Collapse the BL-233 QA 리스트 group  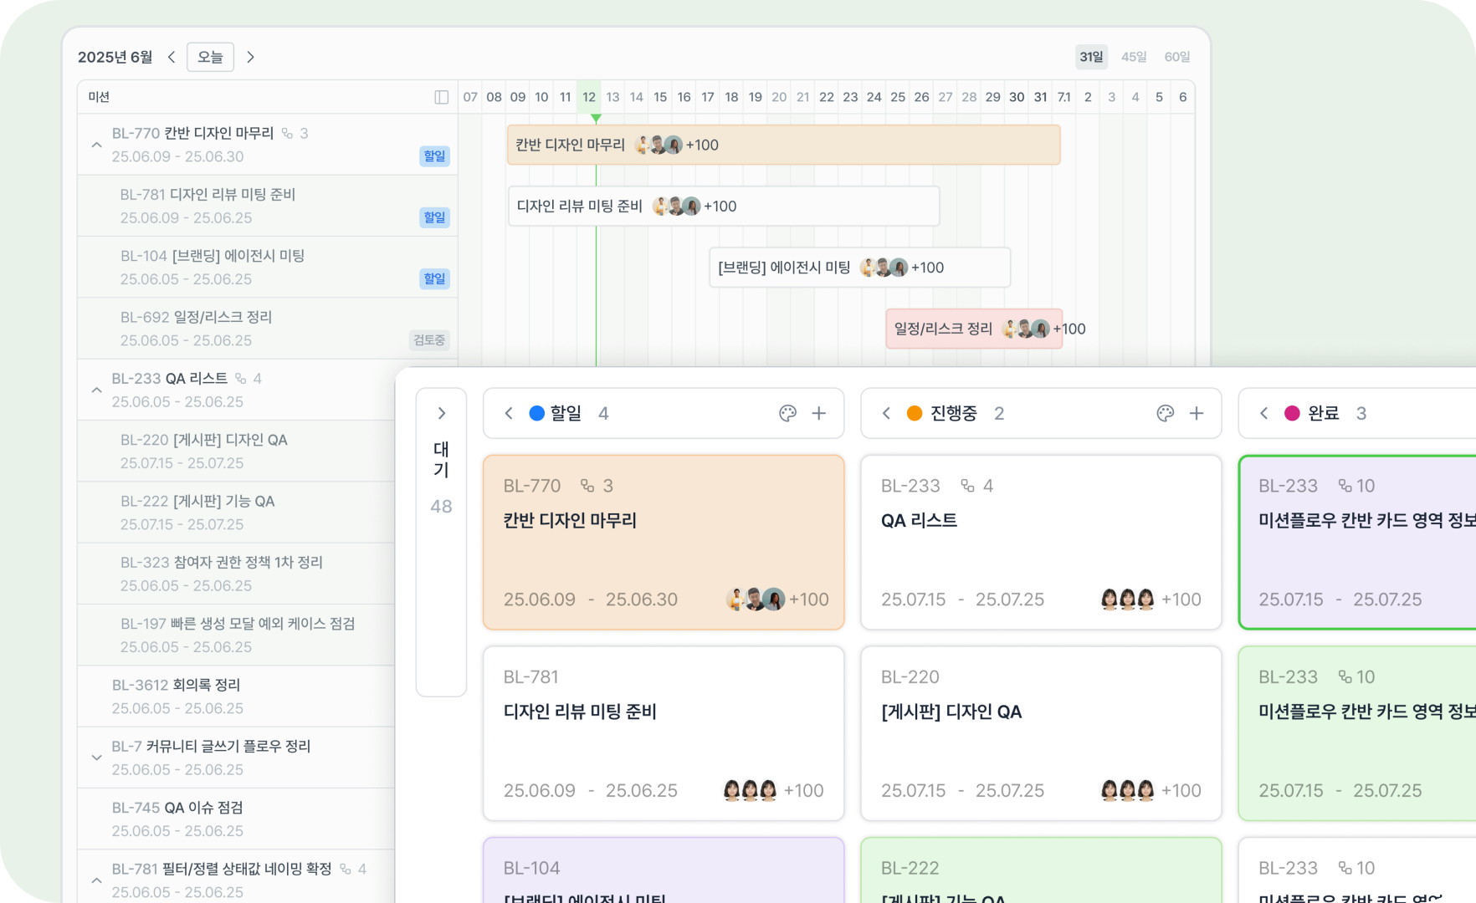pos(96,390)
